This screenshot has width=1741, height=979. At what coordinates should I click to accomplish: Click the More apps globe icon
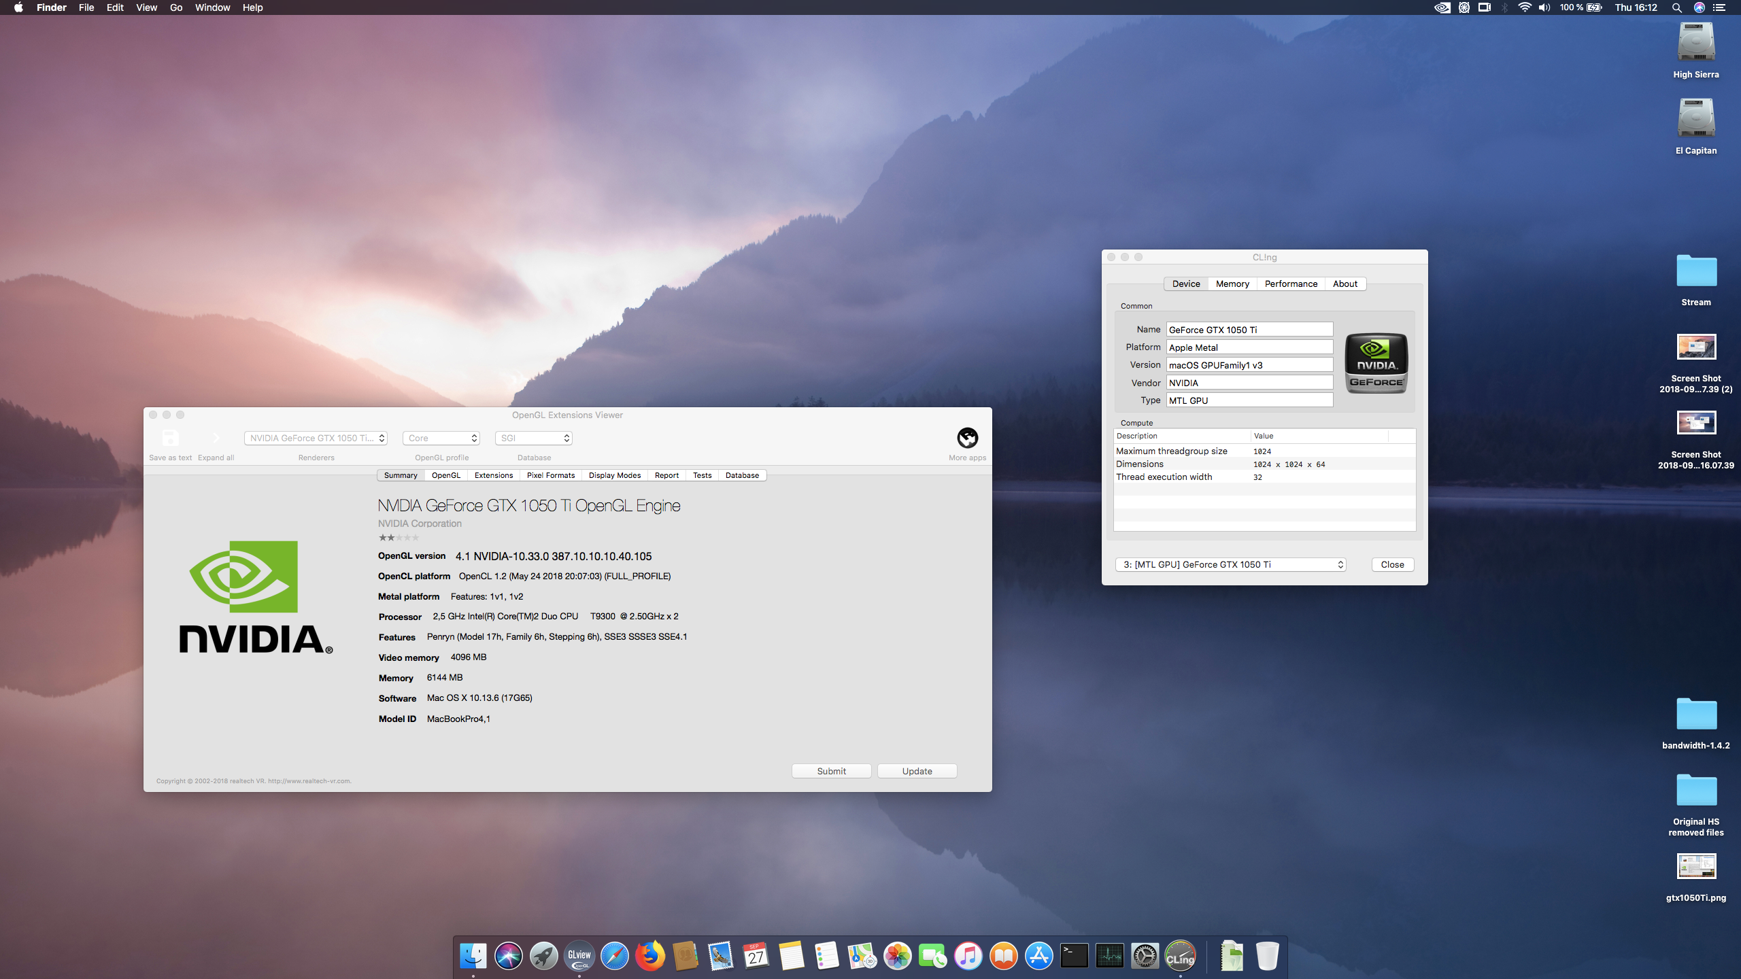pos(967,438)
